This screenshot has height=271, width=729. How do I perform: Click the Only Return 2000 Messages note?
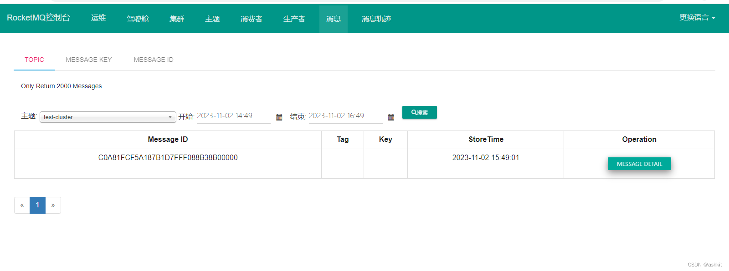pyautogui.click(x=62, y=86)
